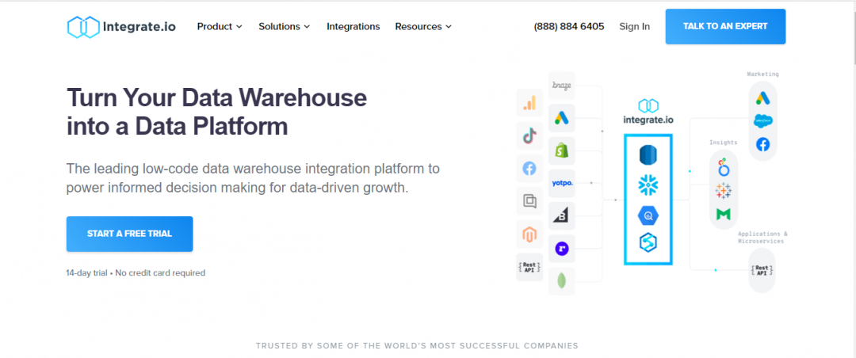Select the Shopify icon in diagram
Image resolution: width=856 pixels, height=358 pixels.
(x=562, y=150)
